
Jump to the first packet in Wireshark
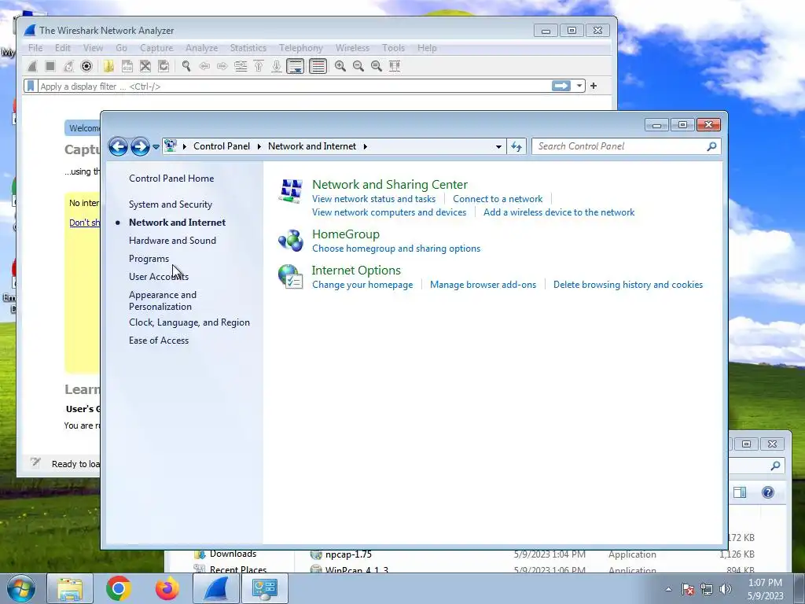[x=259, y=66]
